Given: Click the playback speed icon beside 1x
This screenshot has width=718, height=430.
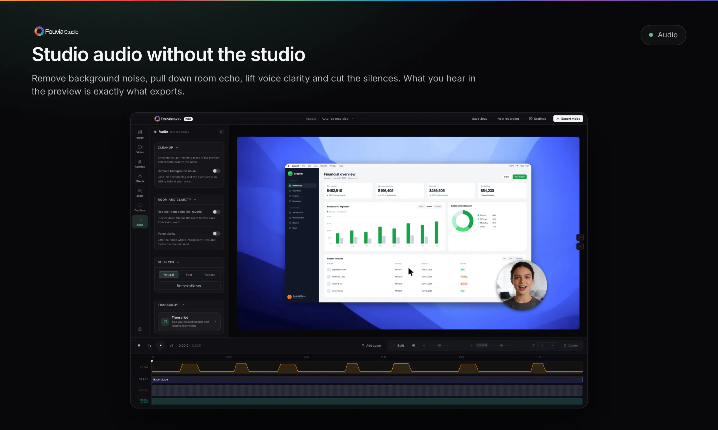Looking at the screenshot, I should click(x=534, y=345).
